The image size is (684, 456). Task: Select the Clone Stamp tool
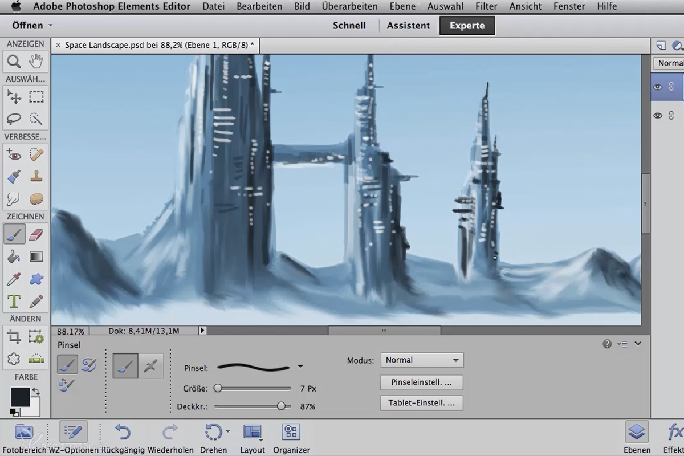[36, 177]
